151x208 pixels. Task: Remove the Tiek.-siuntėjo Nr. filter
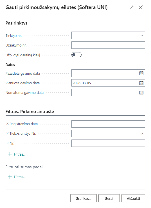(7, 133)
